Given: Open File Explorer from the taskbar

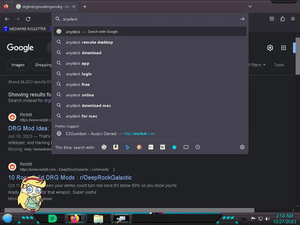Looking at the screenshot, I should tap(98, 219).
